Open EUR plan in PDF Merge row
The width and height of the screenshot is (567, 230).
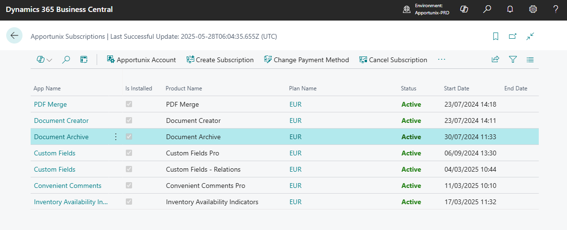tap(295, 104)
